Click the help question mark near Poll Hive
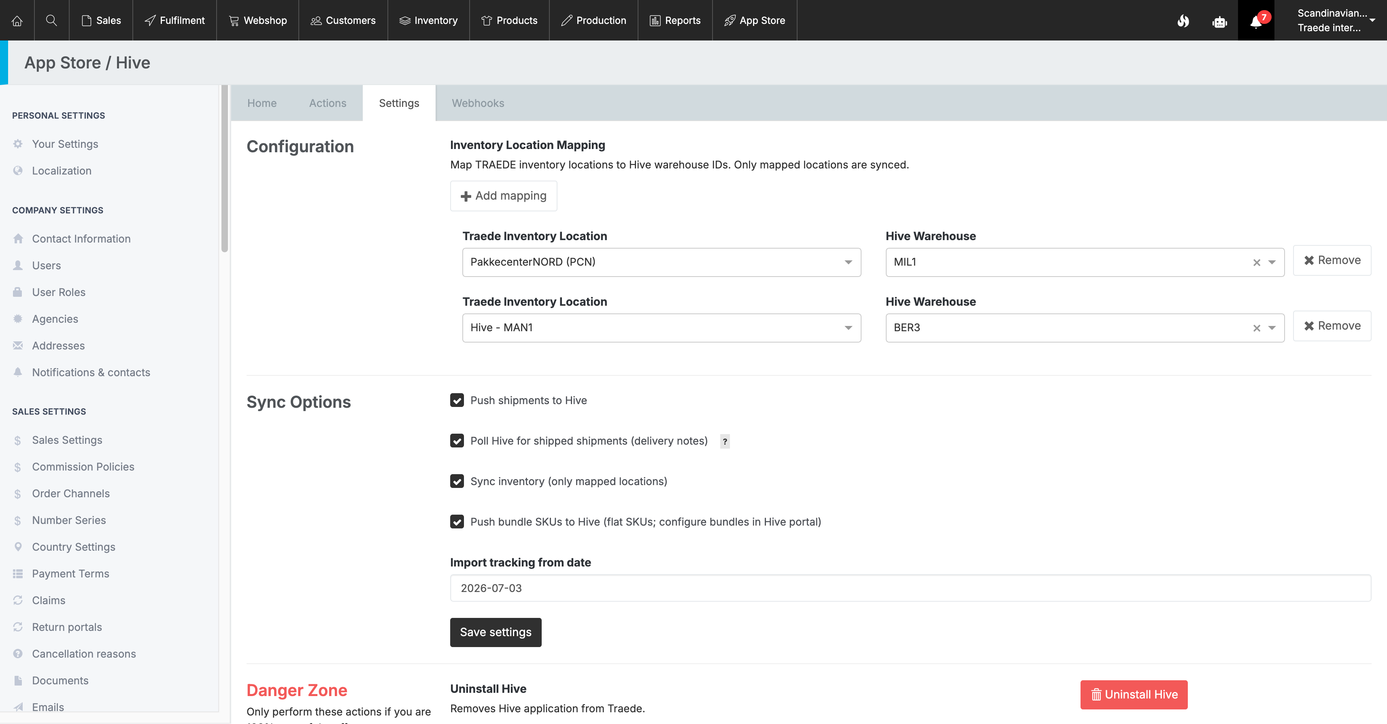 point(725,442)
